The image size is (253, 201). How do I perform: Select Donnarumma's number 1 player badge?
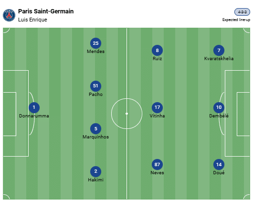pyautogui.click(x=34, y=107)
